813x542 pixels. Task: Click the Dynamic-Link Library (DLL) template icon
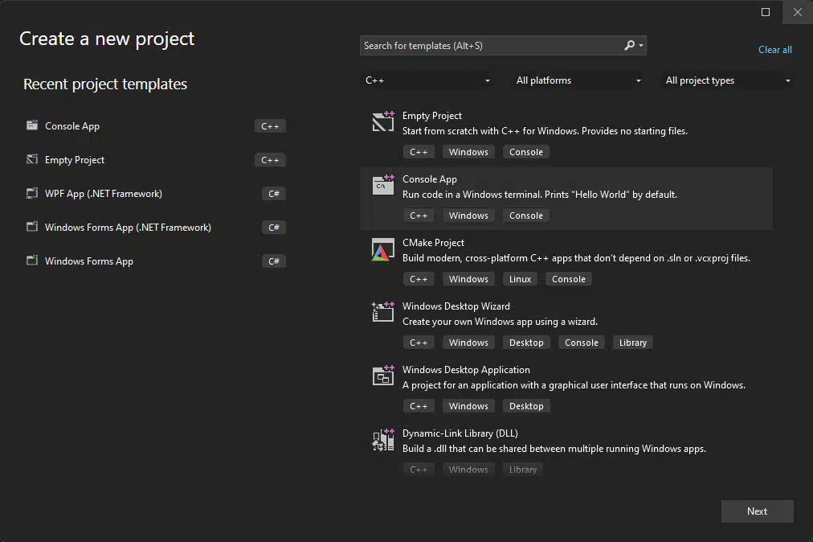383,440
